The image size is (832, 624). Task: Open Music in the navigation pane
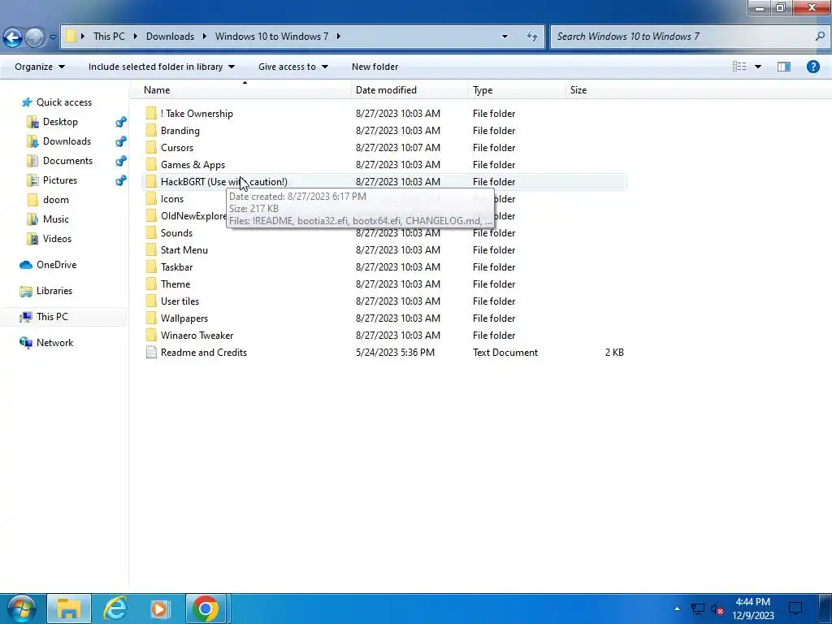click(x=48, y=219)
